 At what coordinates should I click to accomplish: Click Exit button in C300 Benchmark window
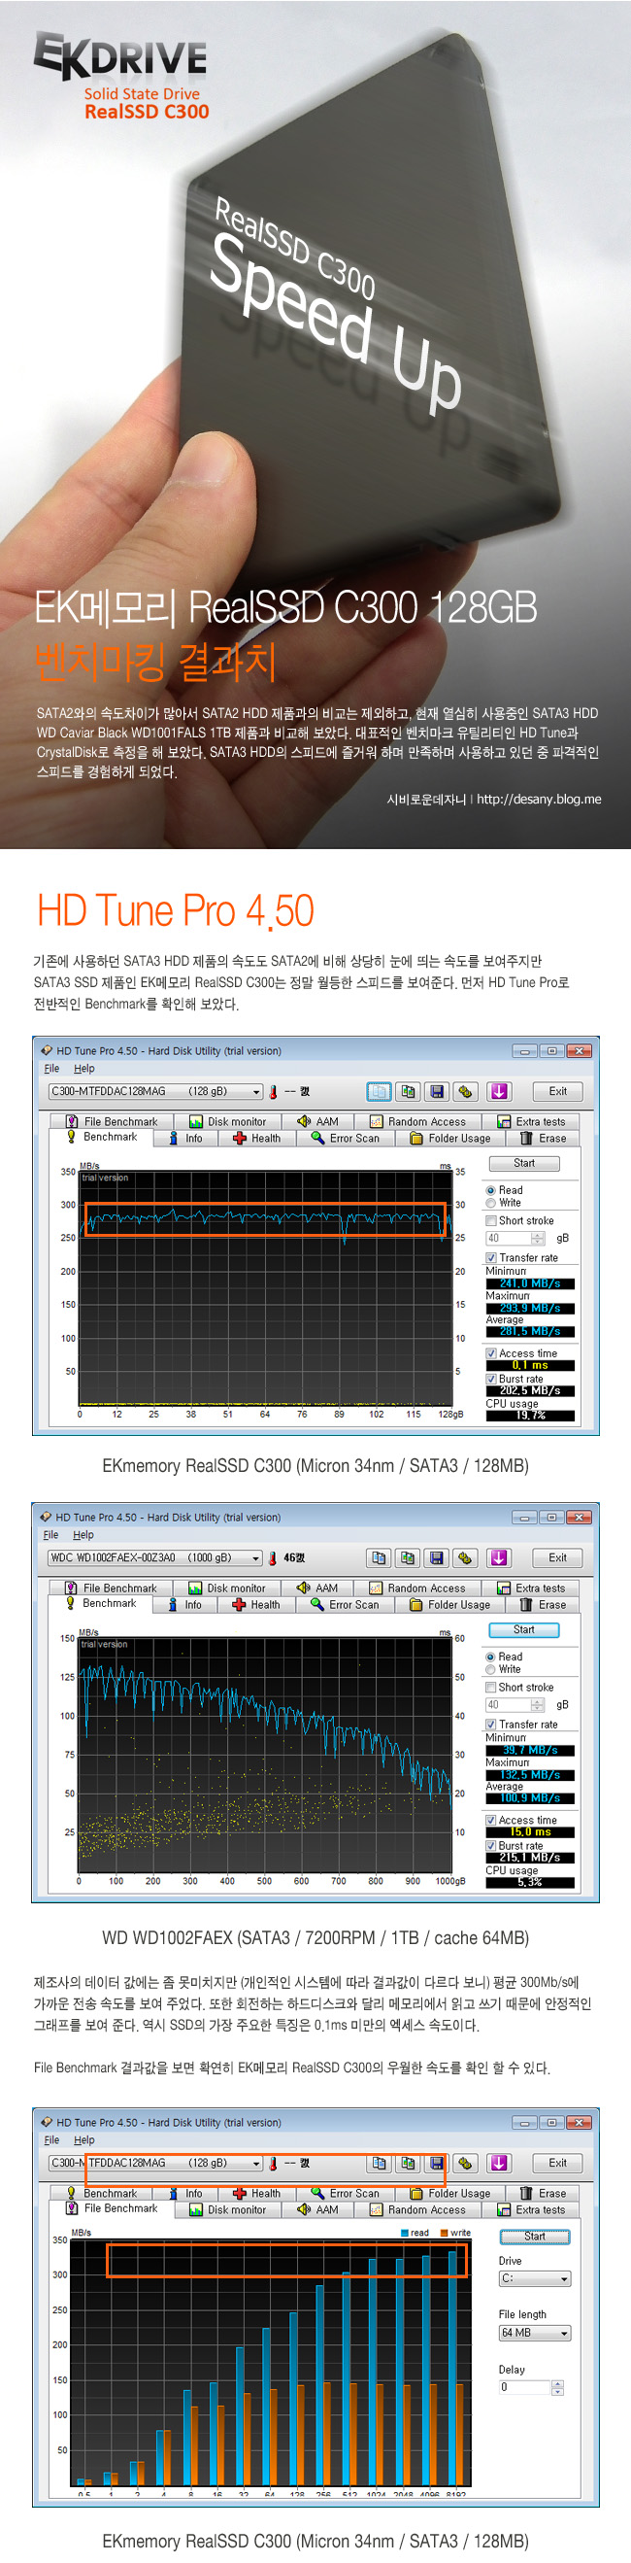tap(557, 1091)
